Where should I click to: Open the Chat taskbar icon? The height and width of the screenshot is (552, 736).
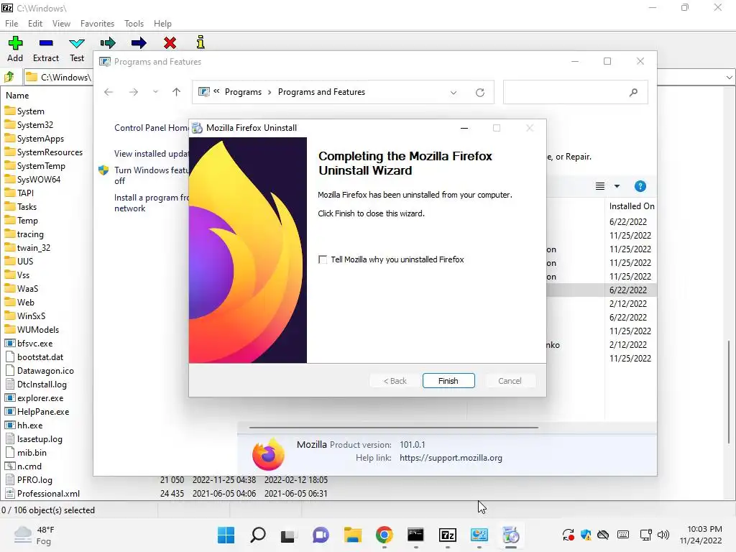click(x=321, y=535)
